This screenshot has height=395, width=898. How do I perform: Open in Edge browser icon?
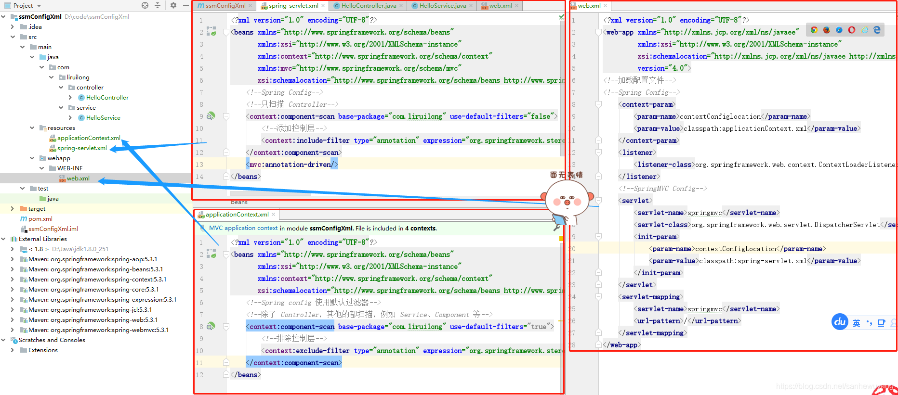tap(877, 30)
